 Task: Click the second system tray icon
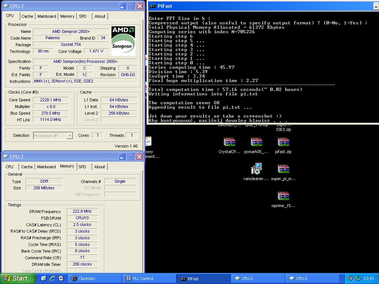[358, 278]
